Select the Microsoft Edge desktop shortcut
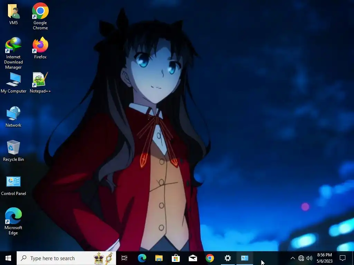This screenshot has width=354, height=265. (13, 221)
